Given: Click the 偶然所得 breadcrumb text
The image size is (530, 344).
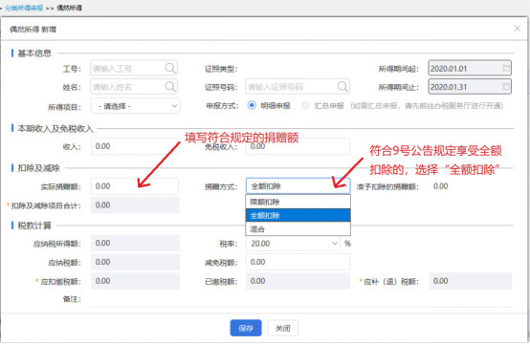Looking at the screenshot, I should point(69,8).
